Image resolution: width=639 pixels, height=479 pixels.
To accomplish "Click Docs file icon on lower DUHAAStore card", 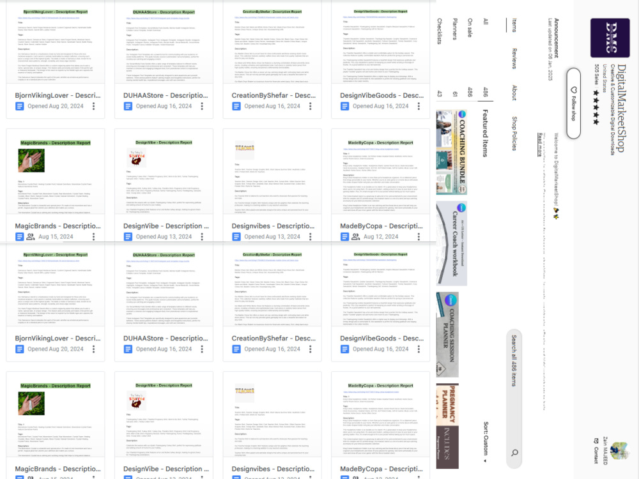I will [128, 349].
